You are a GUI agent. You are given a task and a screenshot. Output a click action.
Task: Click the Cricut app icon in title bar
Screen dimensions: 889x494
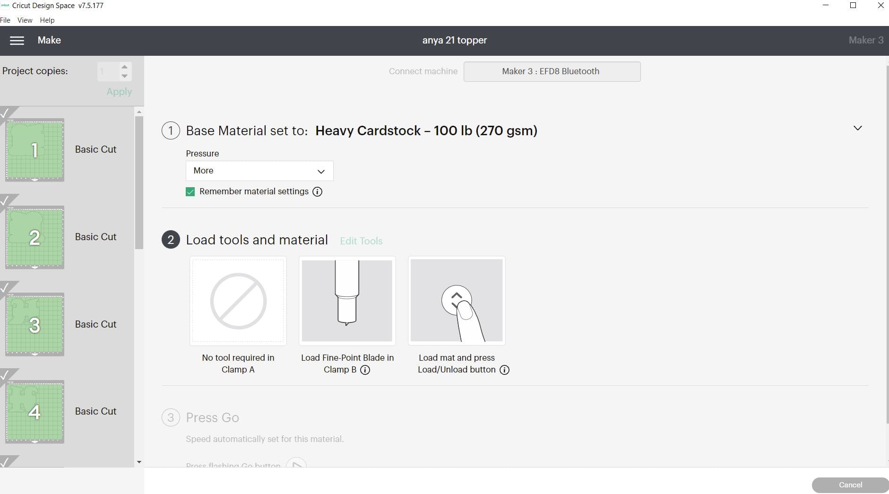pos(5,5)
